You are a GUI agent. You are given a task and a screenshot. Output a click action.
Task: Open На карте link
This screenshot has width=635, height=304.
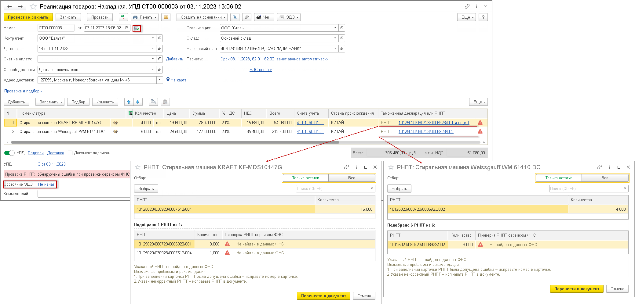pos(178,80)
